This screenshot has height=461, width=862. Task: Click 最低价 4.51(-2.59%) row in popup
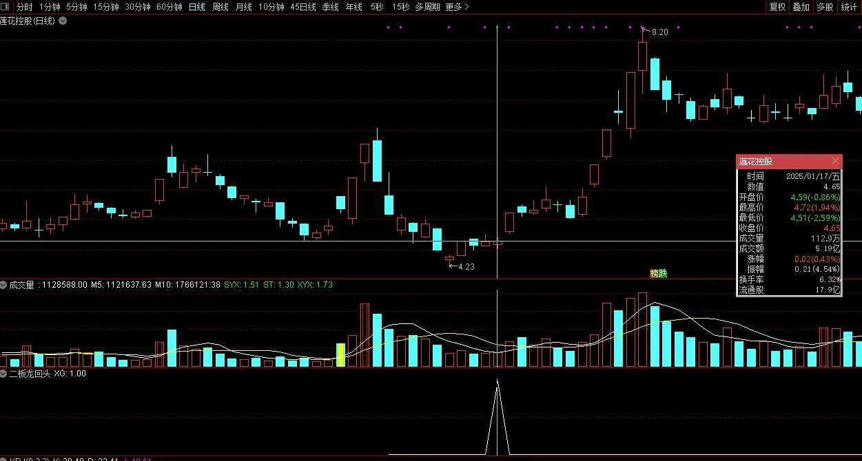pyautogui.click(x=789, y=218)
